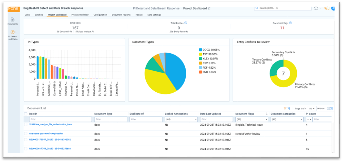Open document REL0000173957_20230125-5416392082
The height and width of the screenshot is (162, 343).
pos(50,140)
